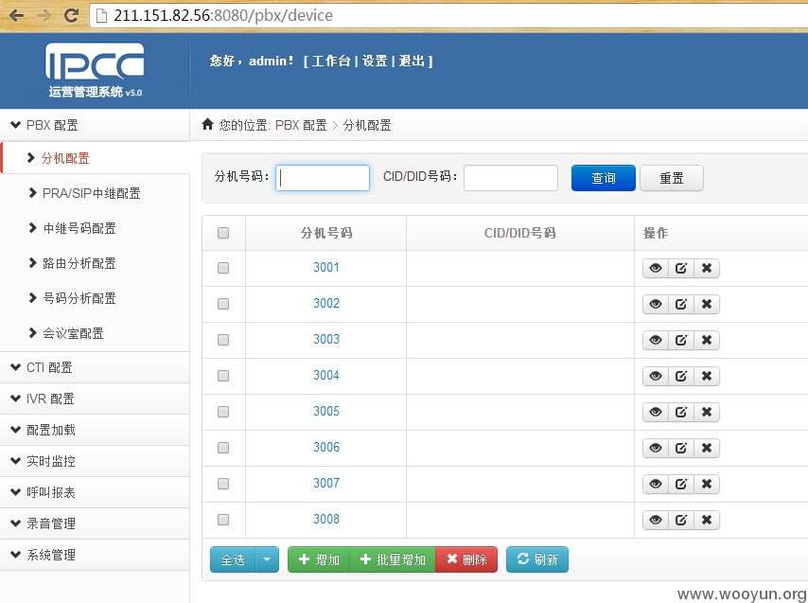Expand the 系统管理 sidebar section

tap(95, 555)
